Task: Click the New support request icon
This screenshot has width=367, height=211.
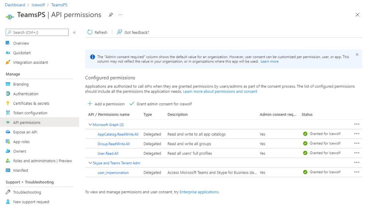Action: 8,201
